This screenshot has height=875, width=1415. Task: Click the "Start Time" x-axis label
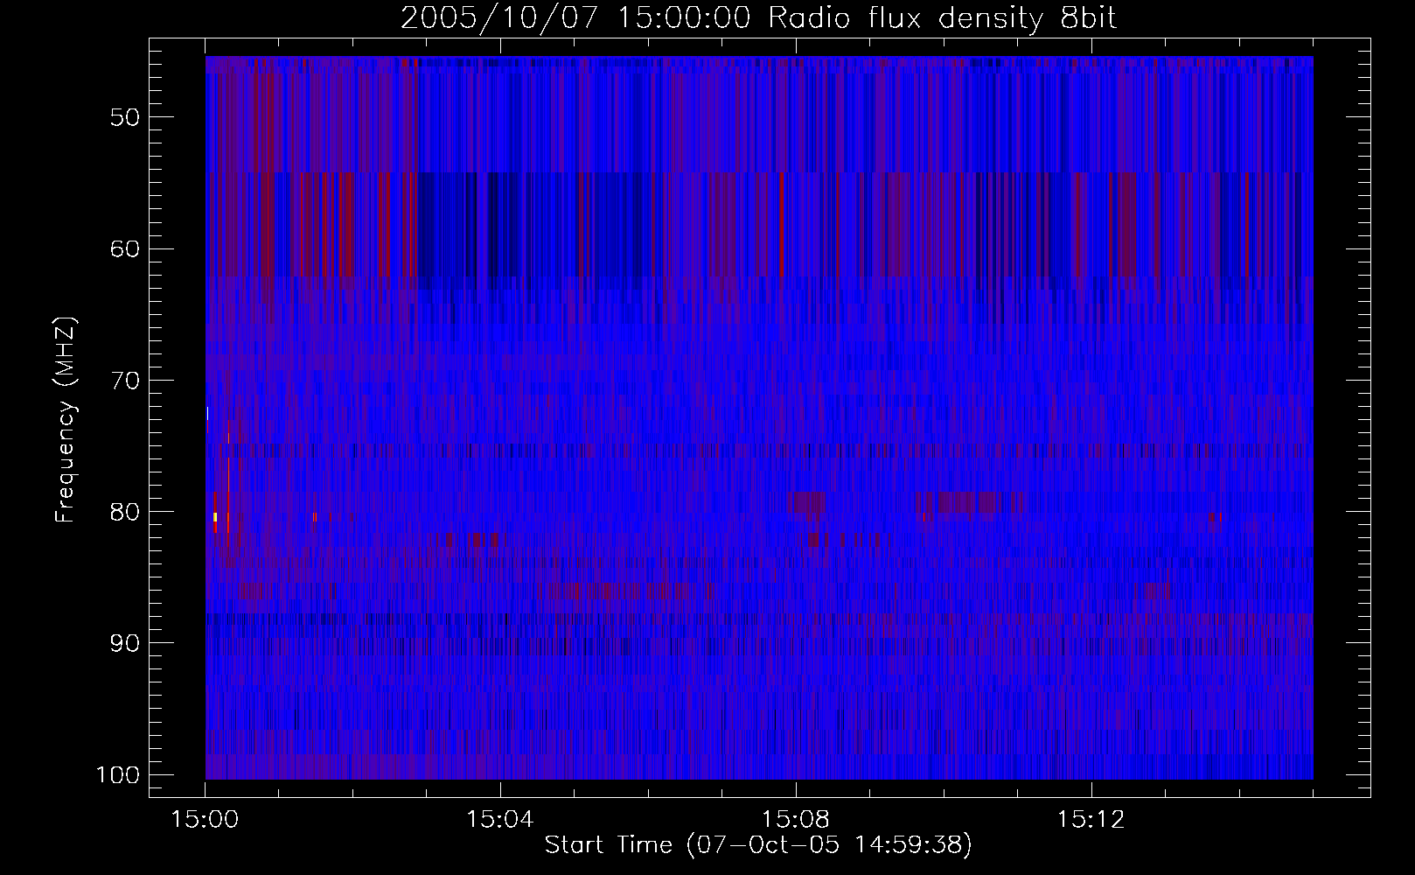point(758,844)
